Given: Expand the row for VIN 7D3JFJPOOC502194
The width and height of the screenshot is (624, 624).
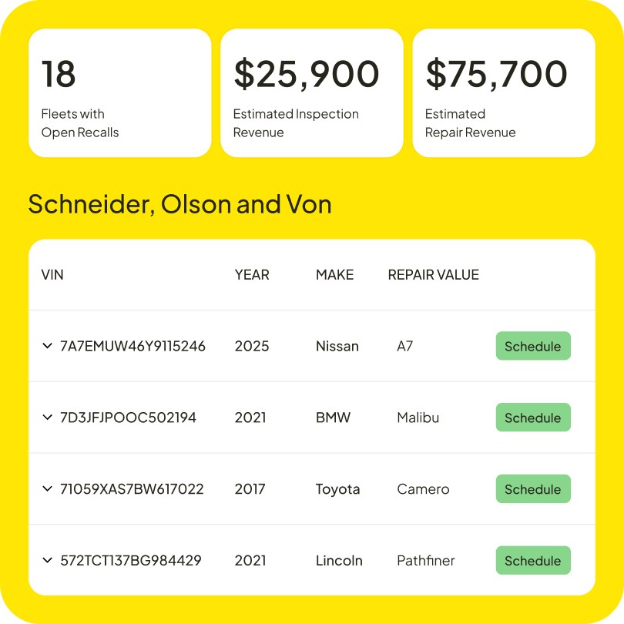Looking at the screenshot, I should tap(47, 418).
